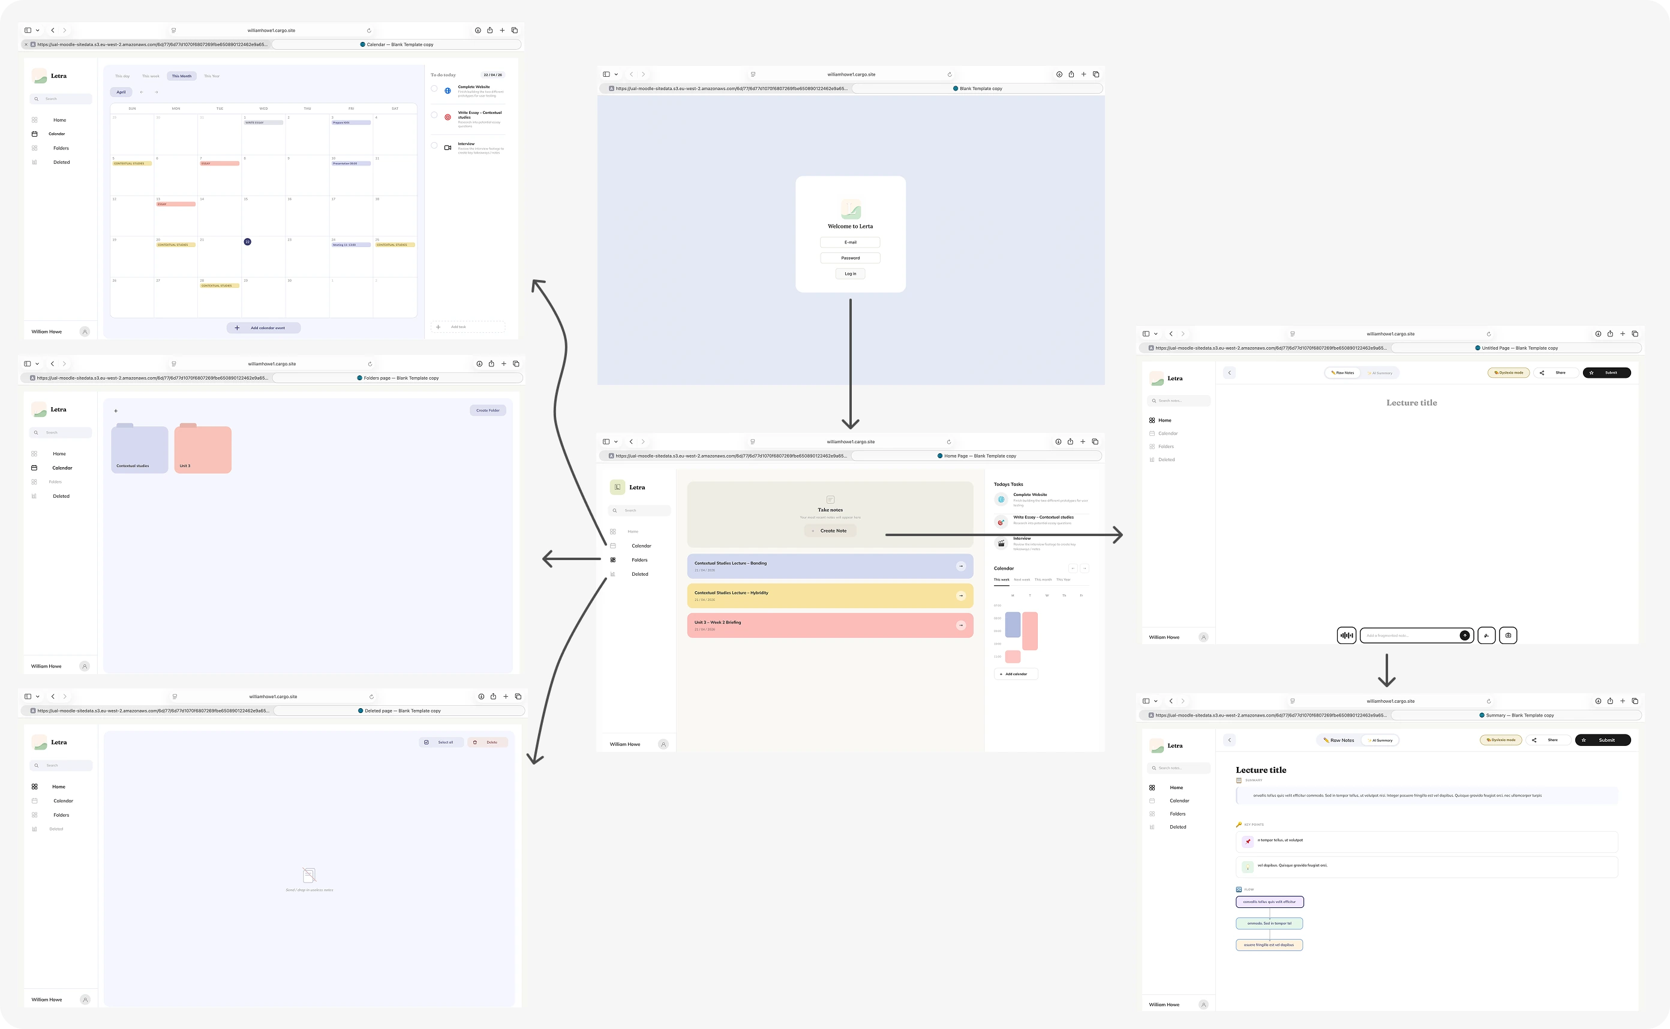Image resolution: width=1670 pixels, height=1029 pixels.
Task: Click profile avatar beside William Howe in Home window
Action: click(x=663, y=745)
